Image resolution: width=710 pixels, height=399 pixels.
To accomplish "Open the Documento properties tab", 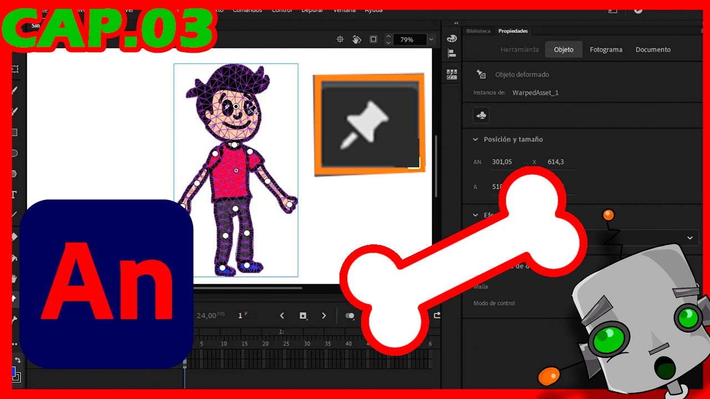I will click(653, 49).
